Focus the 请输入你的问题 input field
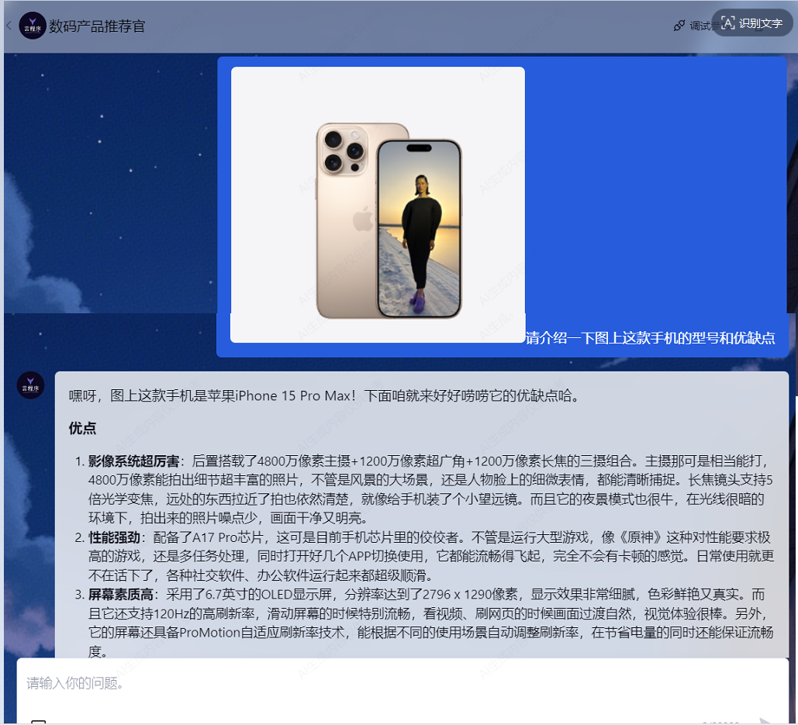 (388, 683)
